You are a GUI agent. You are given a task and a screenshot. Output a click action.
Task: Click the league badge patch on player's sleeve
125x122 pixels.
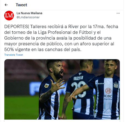tap(46, 85)
